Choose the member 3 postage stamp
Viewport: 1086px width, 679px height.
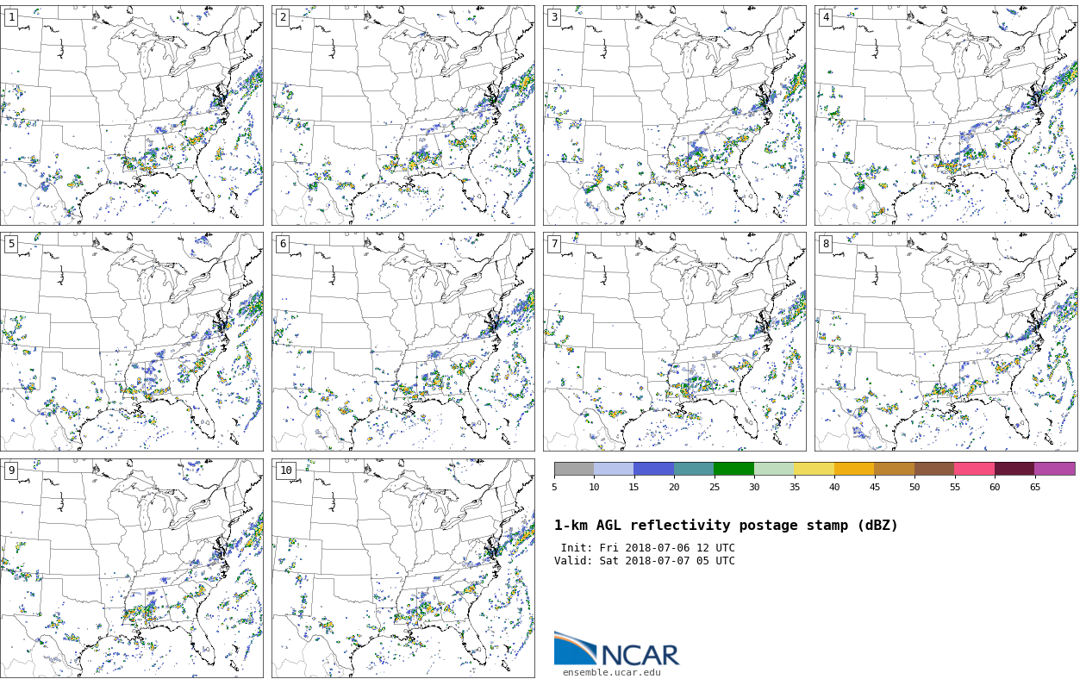675,115
